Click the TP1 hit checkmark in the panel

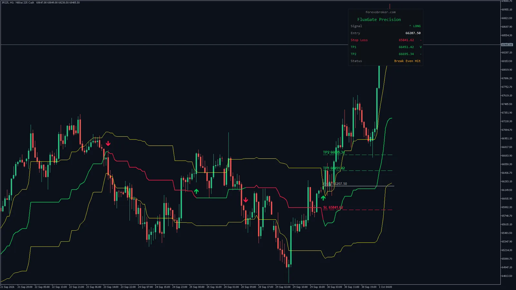(x=421, y=47)
